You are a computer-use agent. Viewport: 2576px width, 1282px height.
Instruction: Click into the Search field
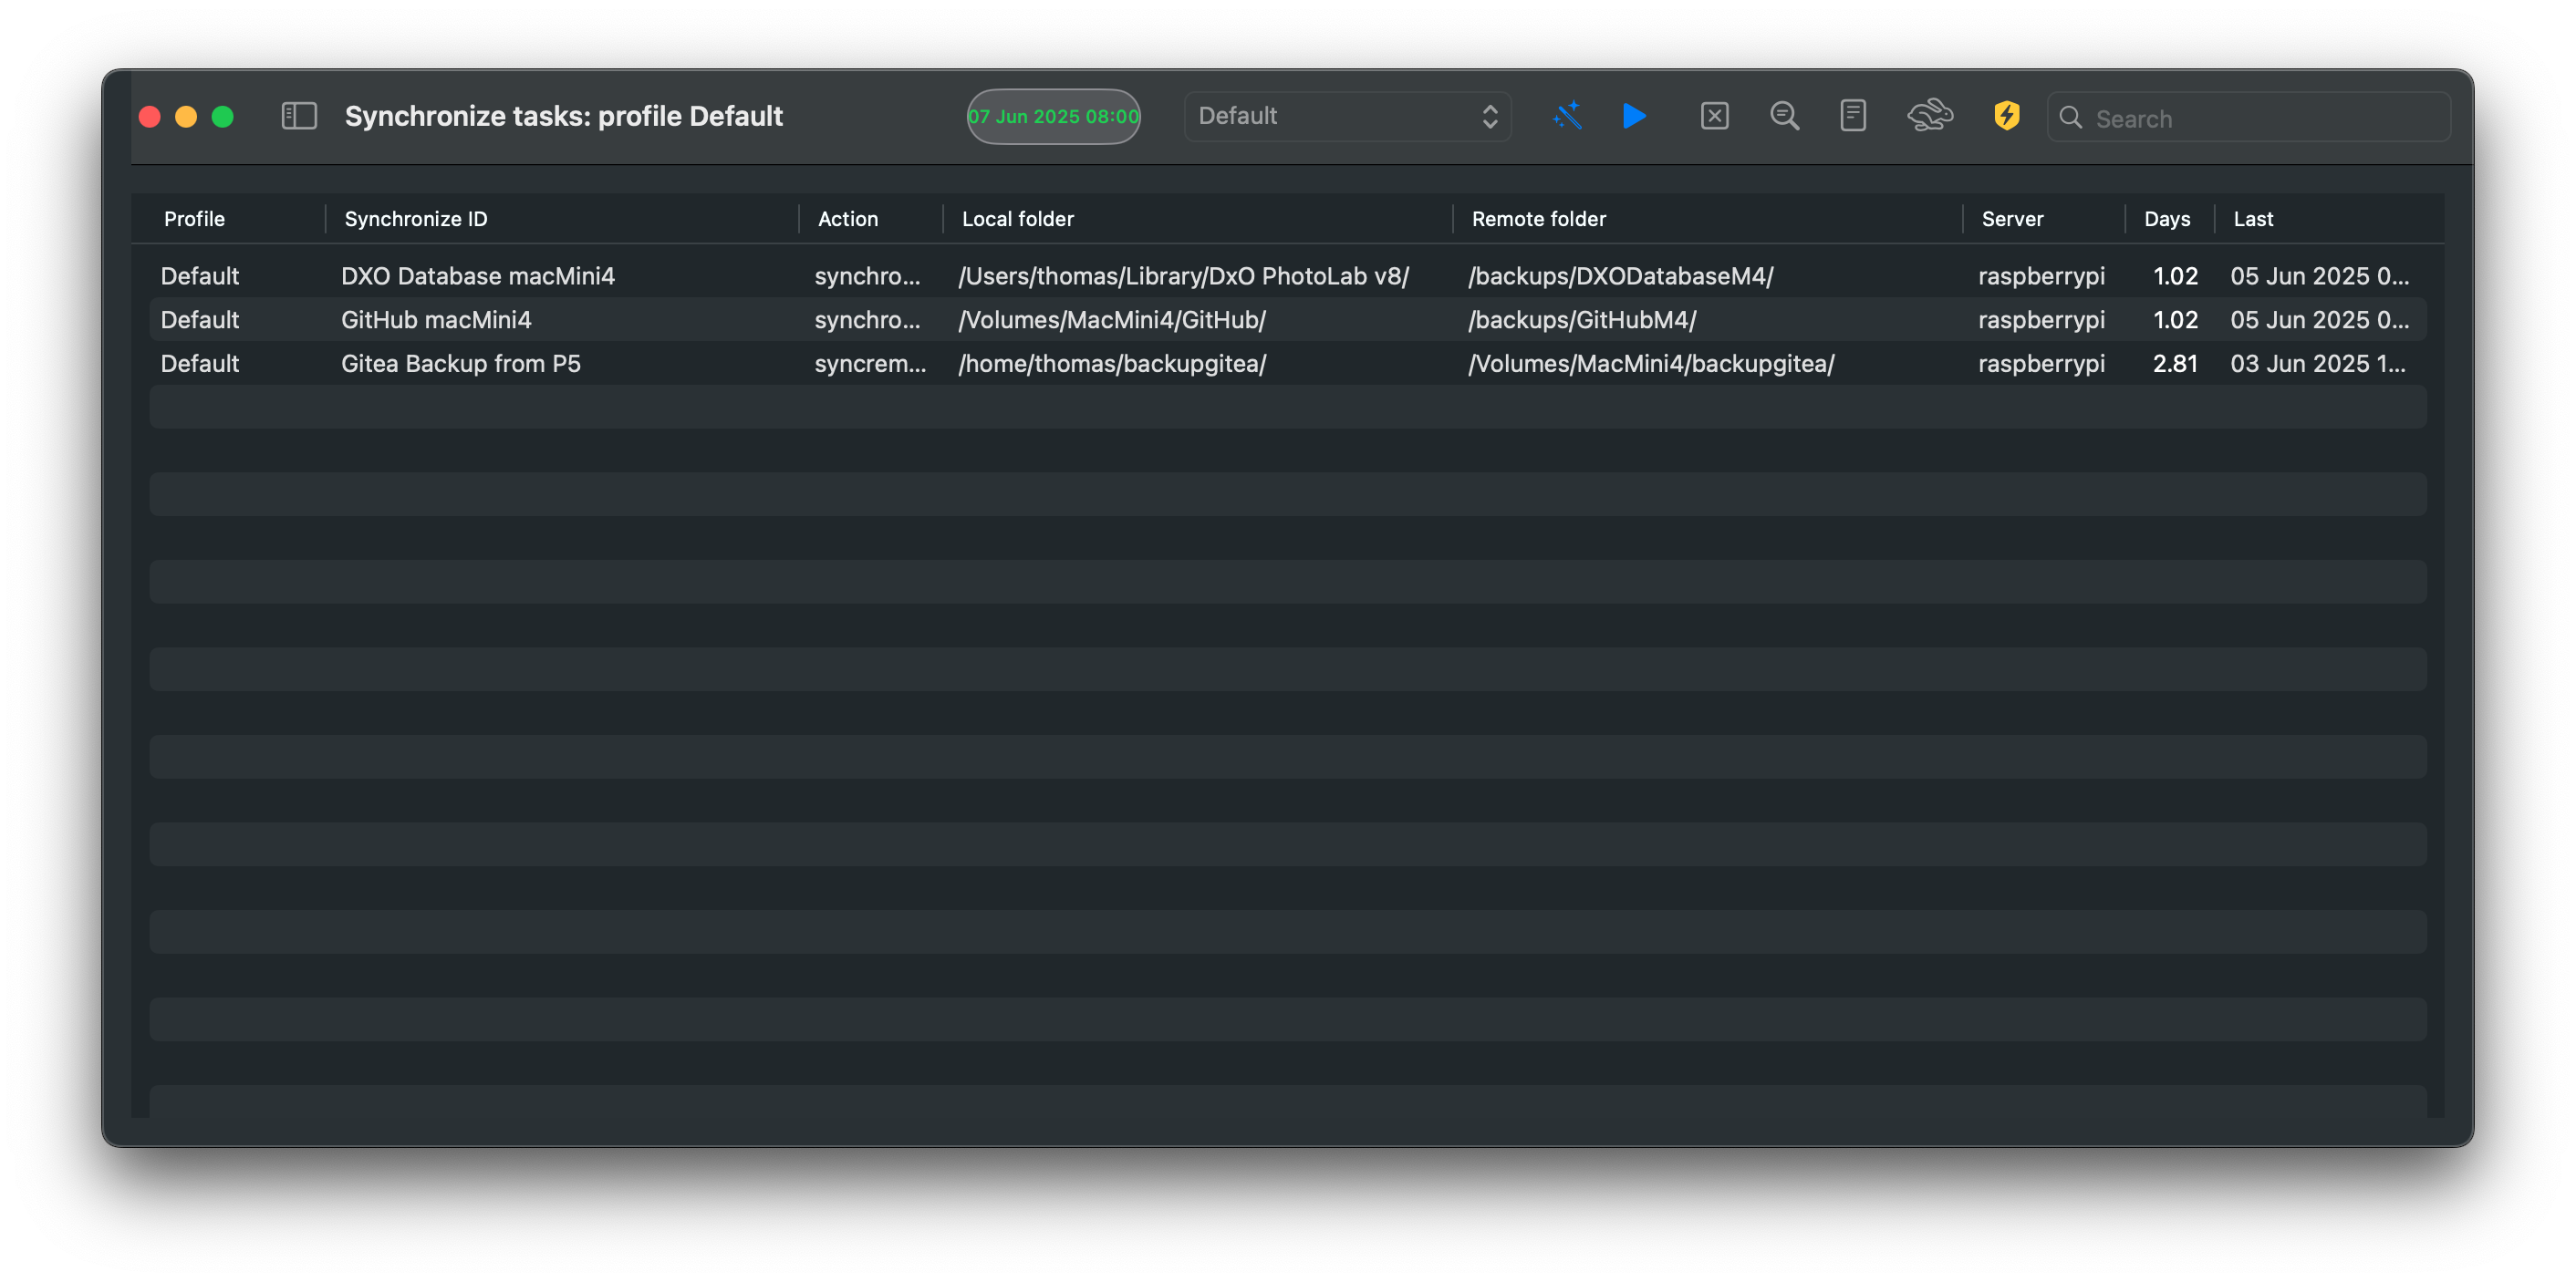click(2260, 118)
